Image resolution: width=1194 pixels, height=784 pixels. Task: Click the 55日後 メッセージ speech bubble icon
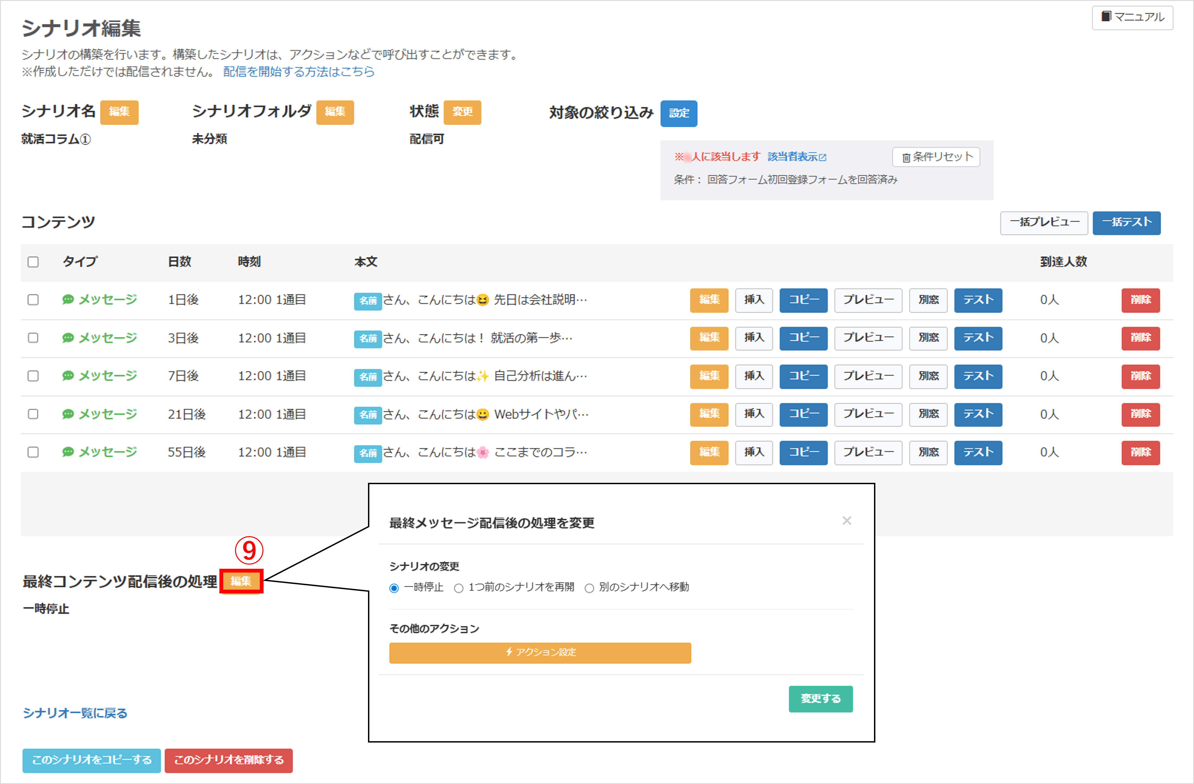pos(68,452)
